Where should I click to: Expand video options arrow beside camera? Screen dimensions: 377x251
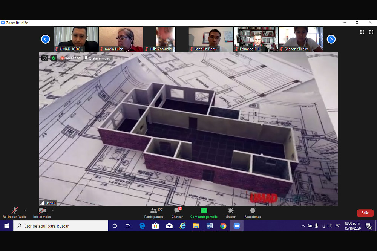click(x=52, y=210)
